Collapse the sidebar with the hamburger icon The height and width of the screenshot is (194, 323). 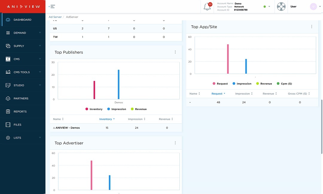[52, 6]
